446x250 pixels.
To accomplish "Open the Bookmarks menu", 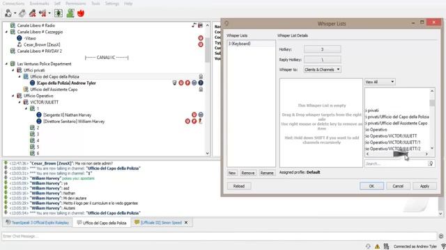I will coord(39,3).
